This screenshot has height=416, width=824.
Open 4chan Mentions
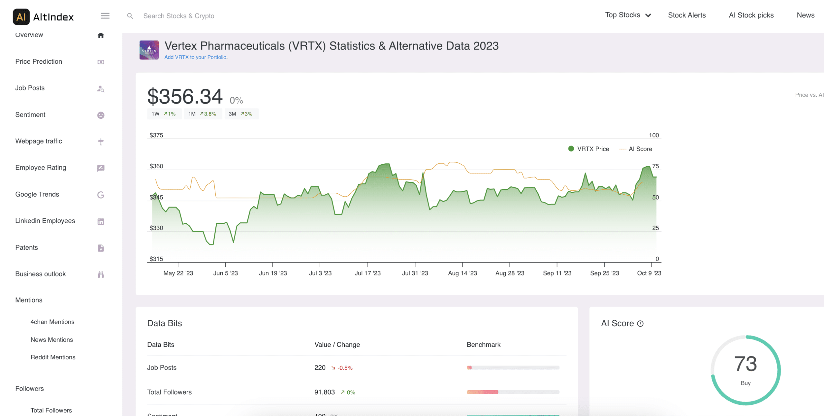pyautogui.click(x=52, y=322)
